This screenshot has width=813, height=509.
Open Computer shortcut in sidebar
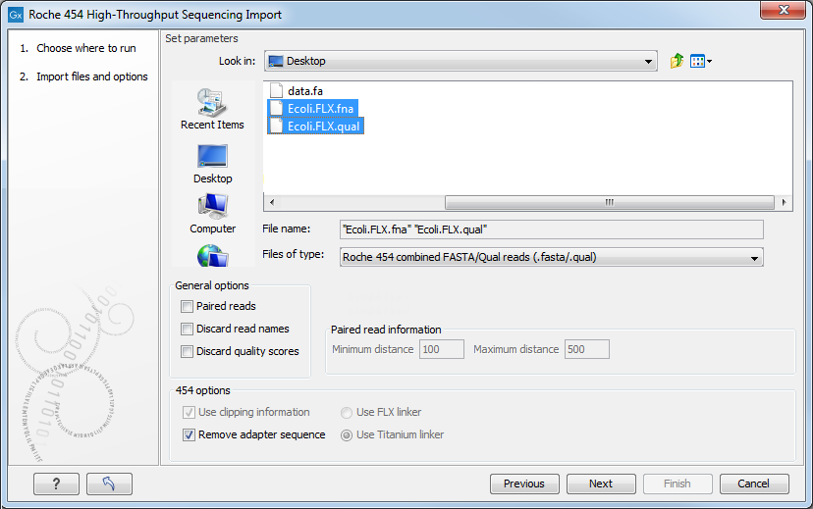pos(212,212)
